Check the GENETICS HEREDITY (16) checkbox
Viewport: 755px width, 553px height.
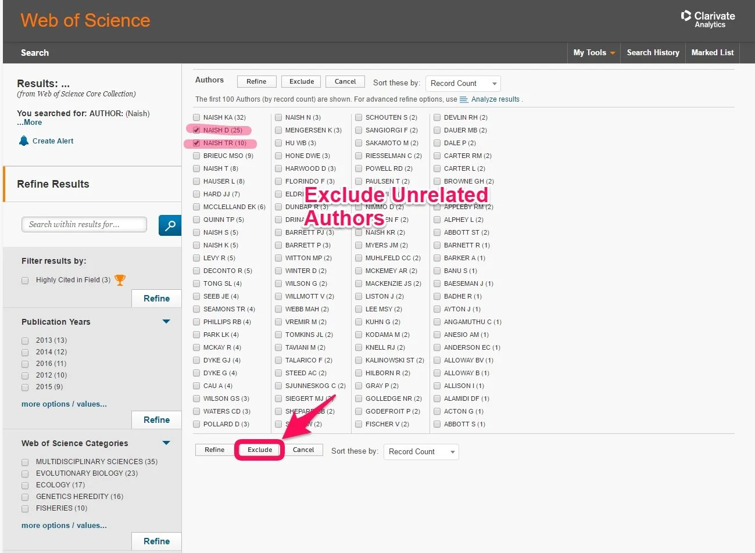click(x=25, y=497)
